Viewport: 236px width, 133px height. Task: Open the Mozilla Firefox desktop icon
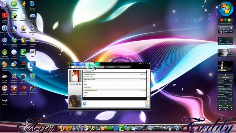coord(4,66)
